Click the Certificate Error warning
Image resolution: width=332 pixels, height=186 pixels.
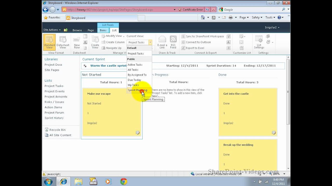[191, 10]
